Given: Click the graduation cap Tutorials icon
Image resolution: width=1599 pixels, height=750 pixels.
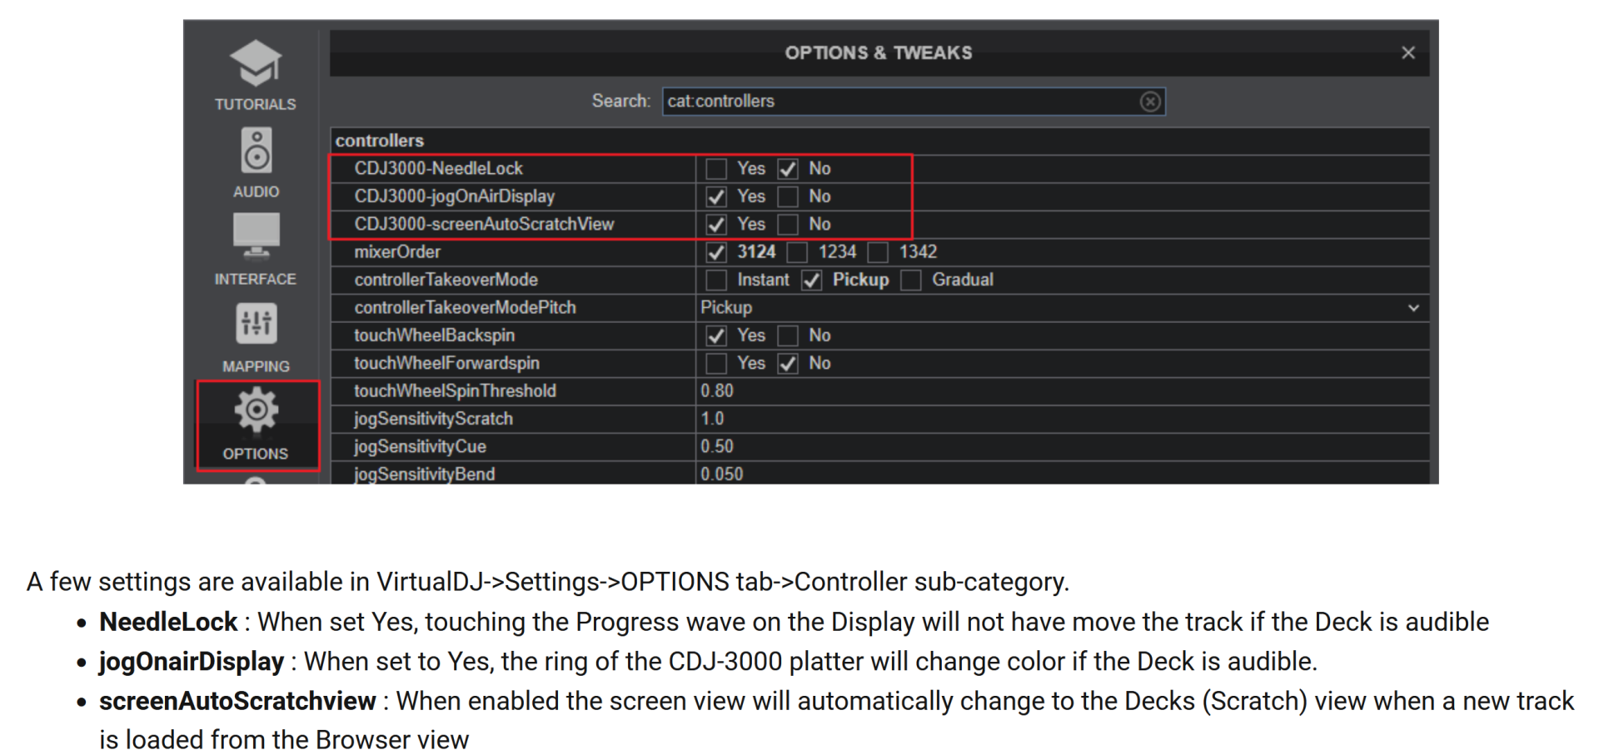Looking at the screenshot, I should point(255,62).
